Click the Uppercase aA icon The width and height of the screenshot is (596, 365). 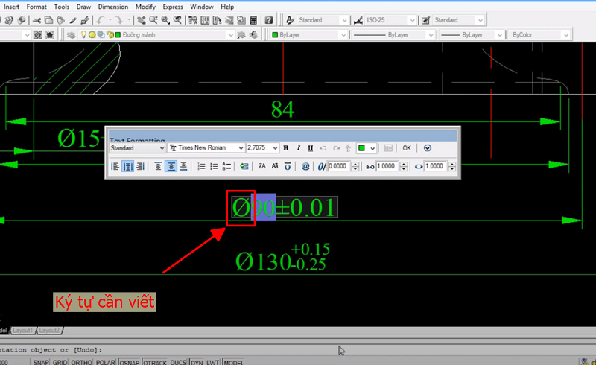click(x=262, y=166)
